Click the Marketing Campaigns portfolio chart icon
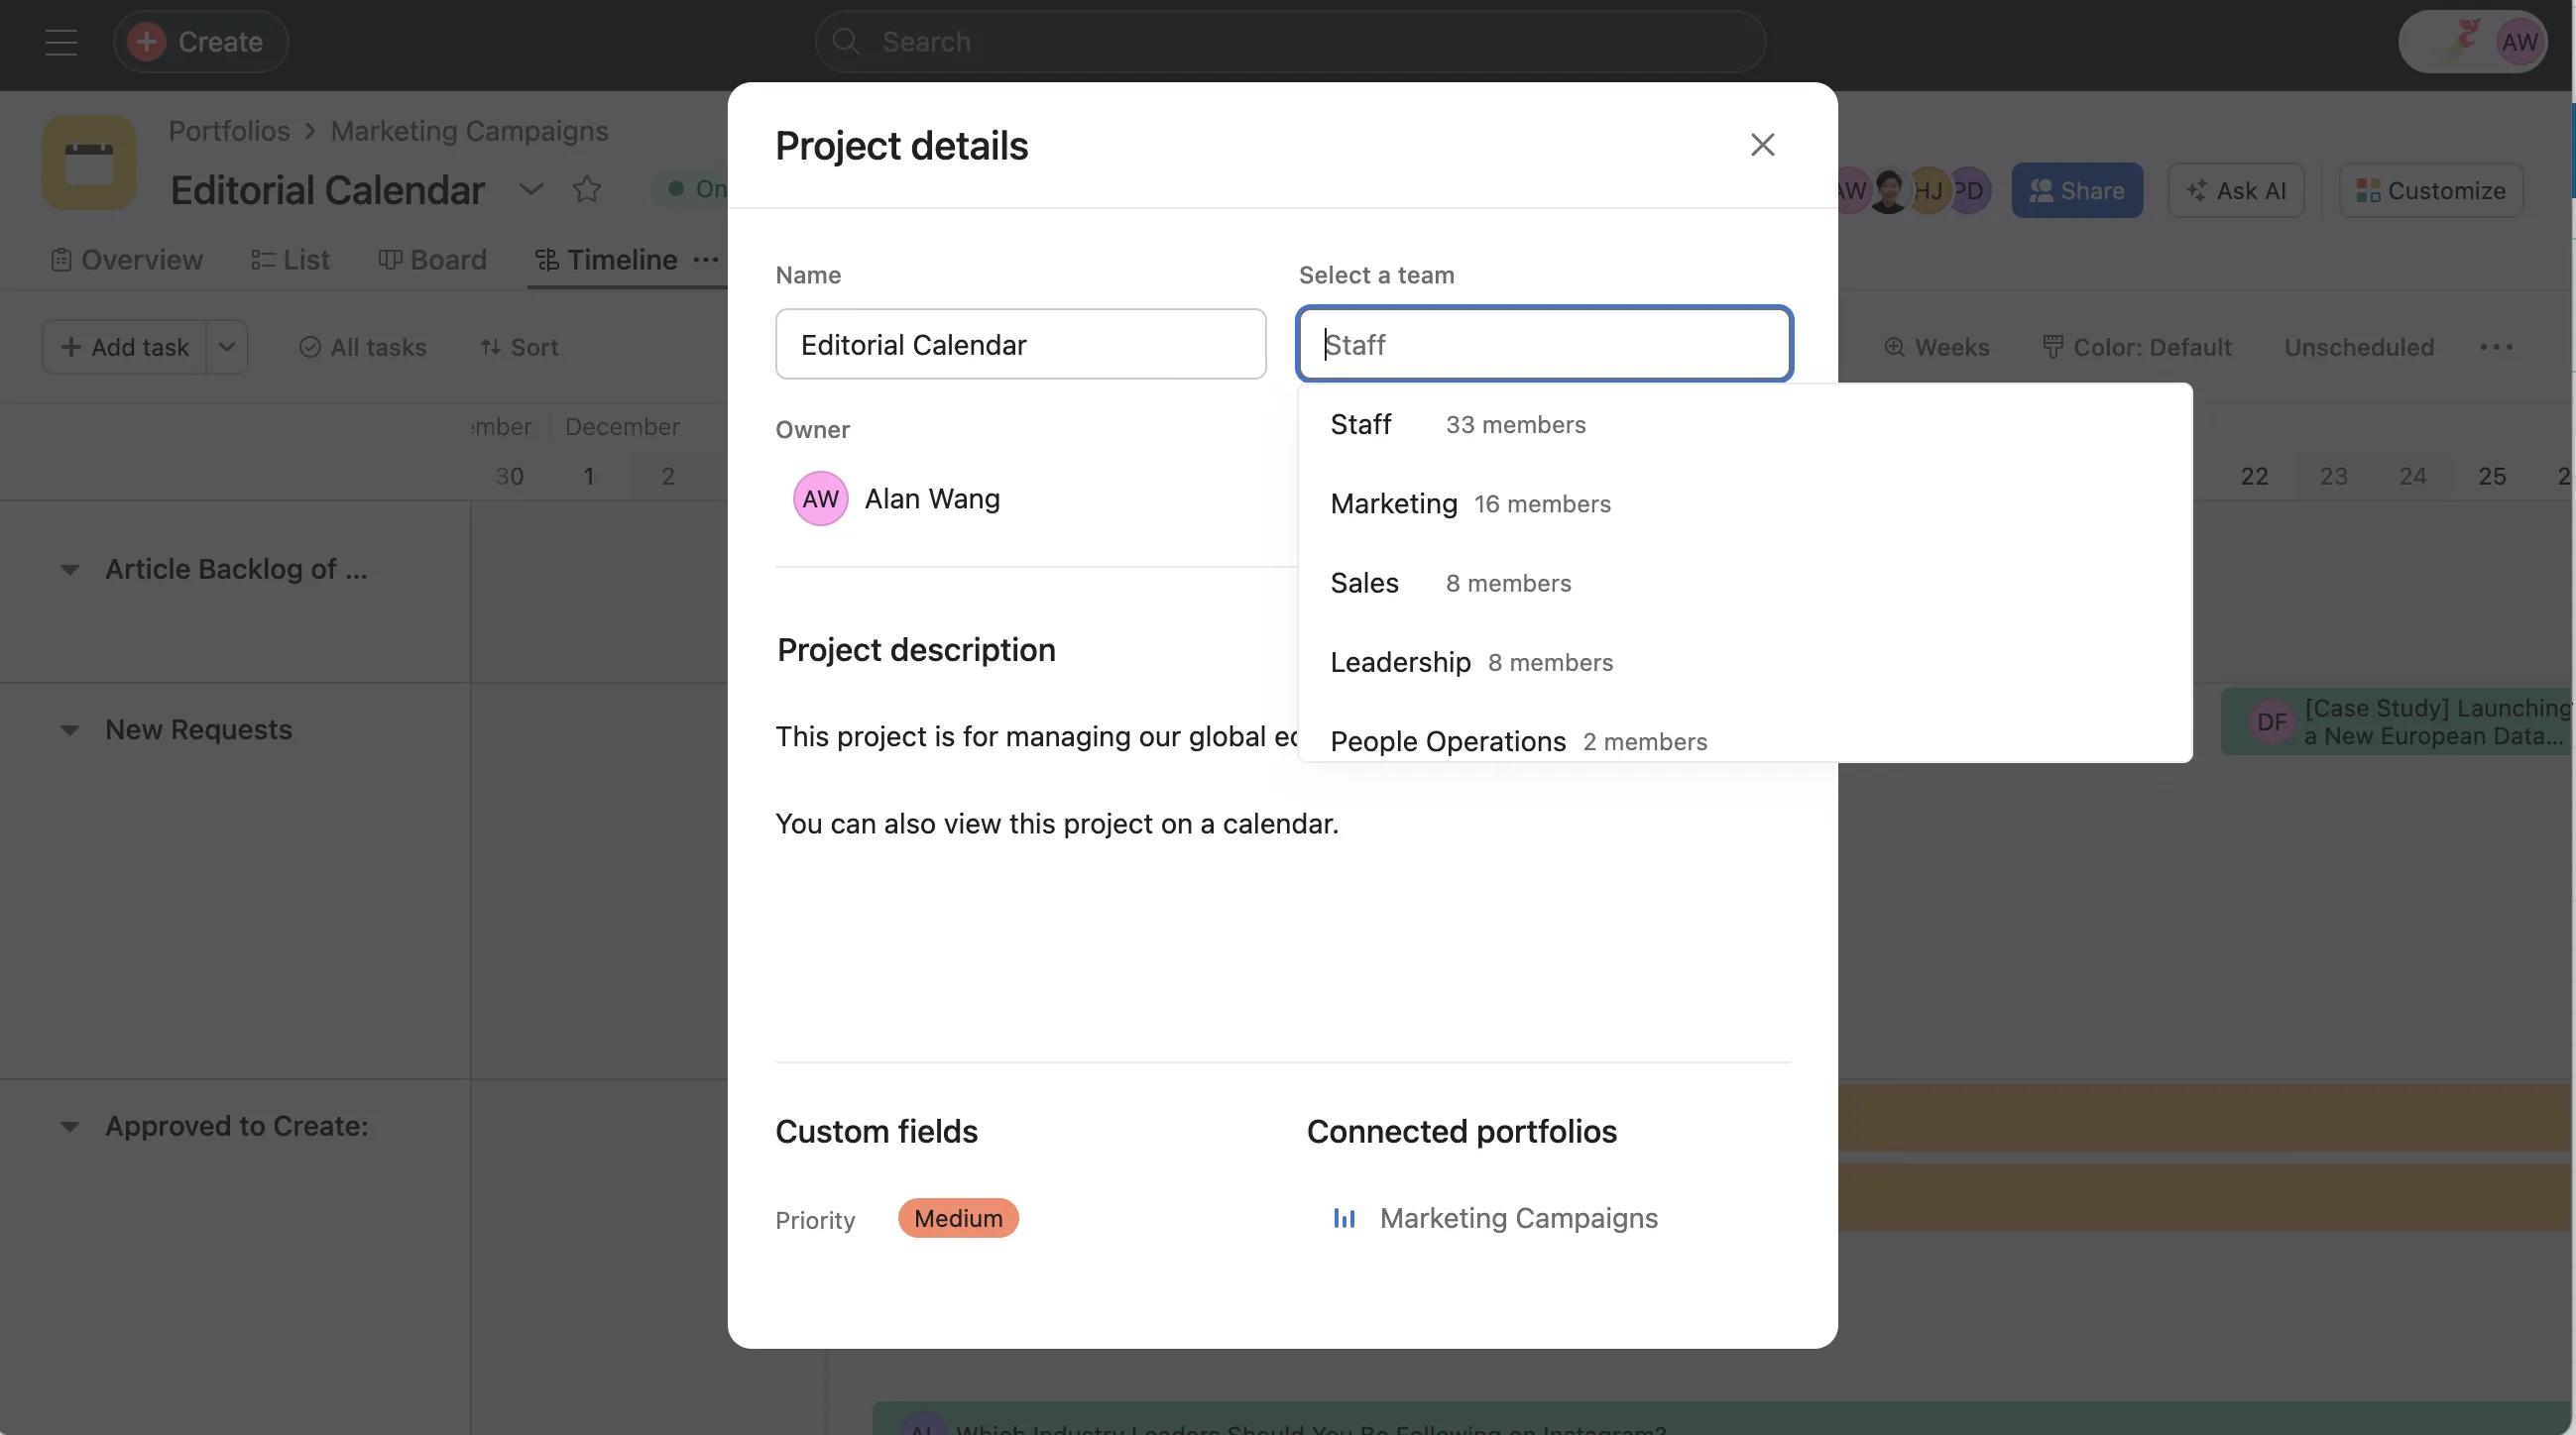The width and height of the screenshot is (2576, 1435). 1344,1218
